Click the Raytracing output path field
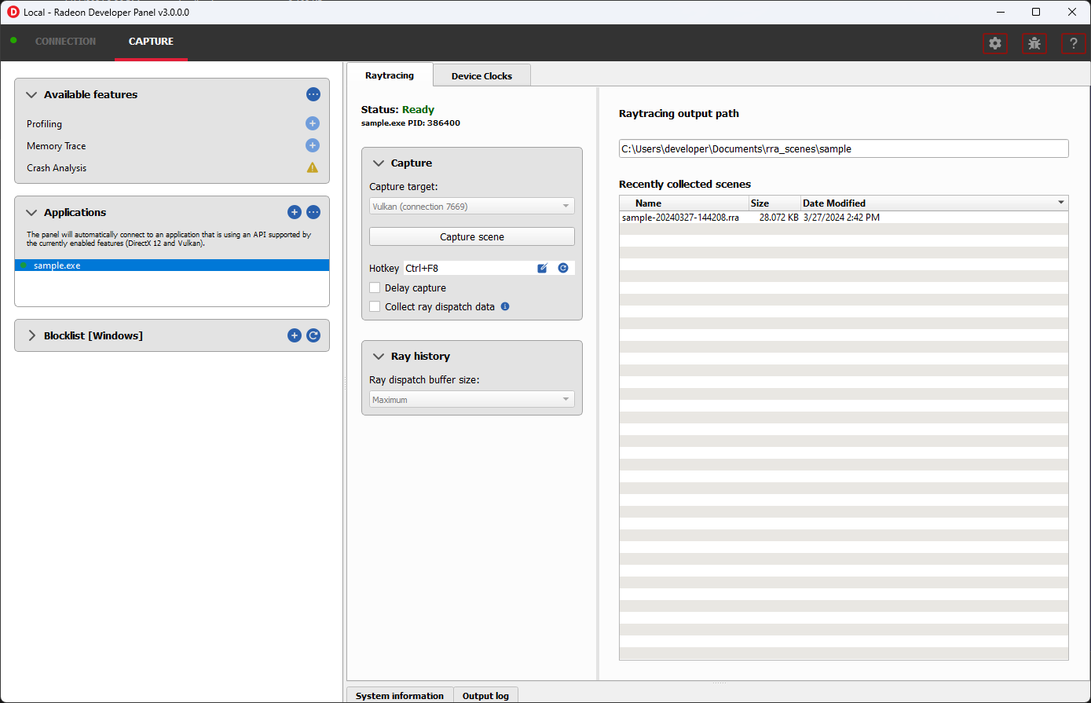Viewport: 1091px width, 703px height. tap(843, 148)
